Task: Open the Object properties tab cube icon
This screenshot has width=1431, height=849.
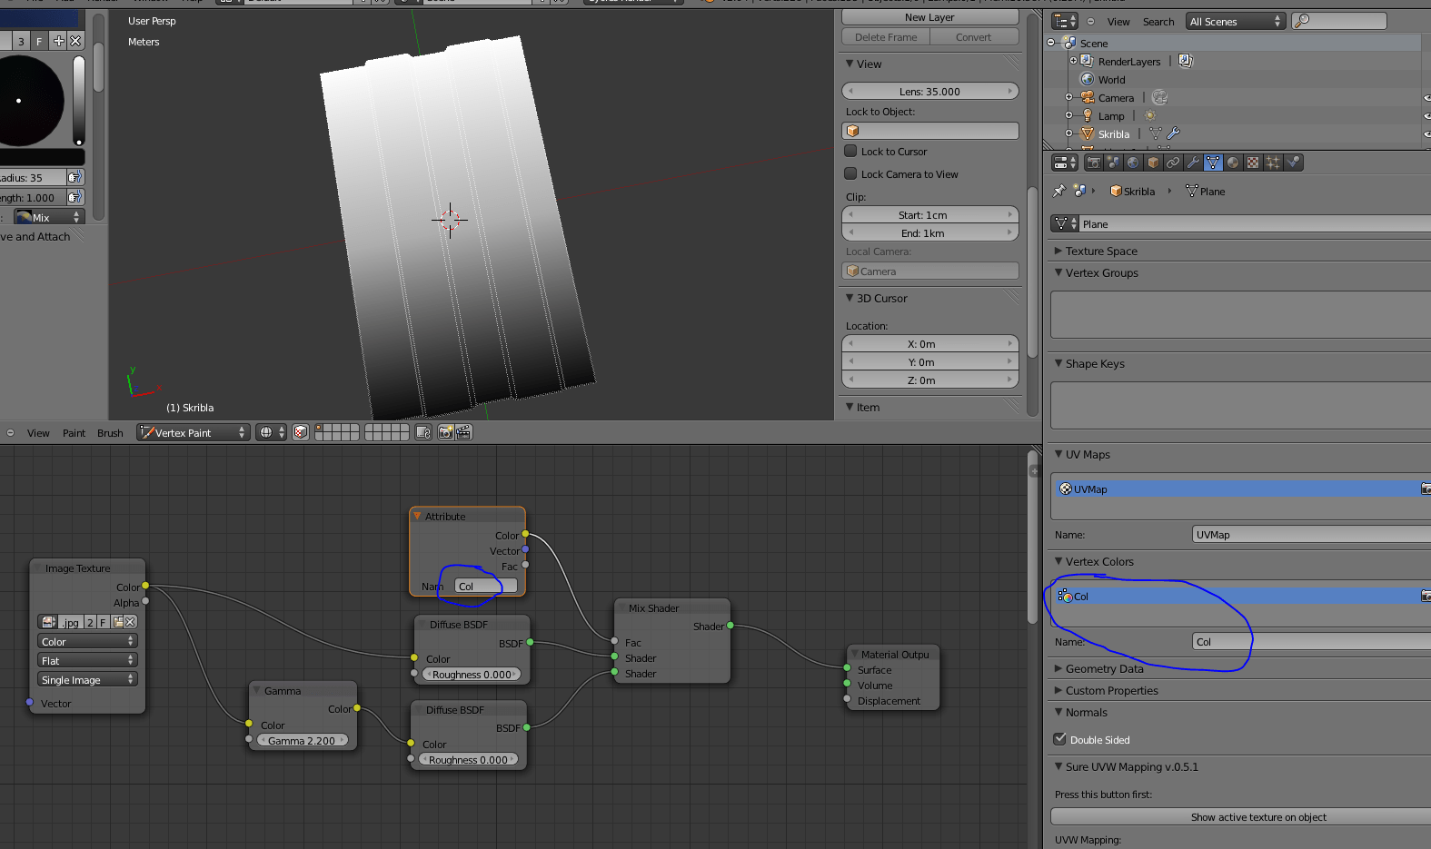Action: 1154,163
